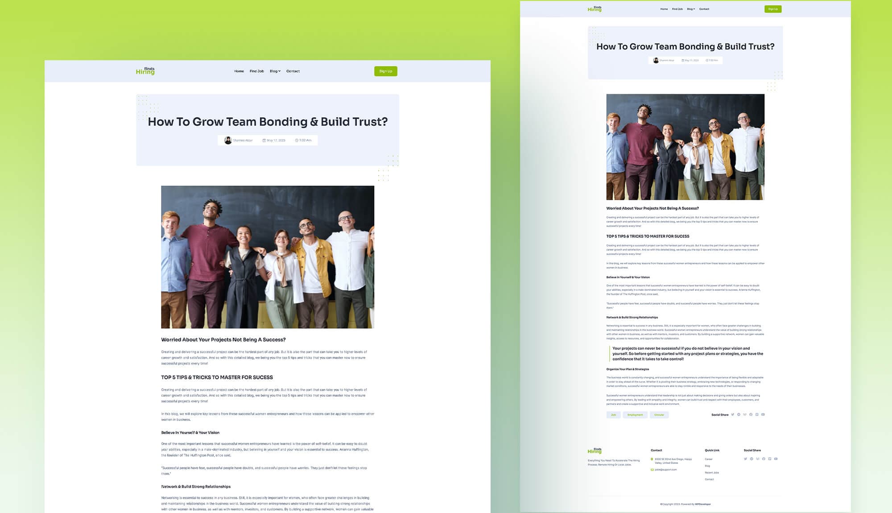Click Hiring Finds logo in left page header
The height and width of the screenshot is (513, 892).
[145, 71]
